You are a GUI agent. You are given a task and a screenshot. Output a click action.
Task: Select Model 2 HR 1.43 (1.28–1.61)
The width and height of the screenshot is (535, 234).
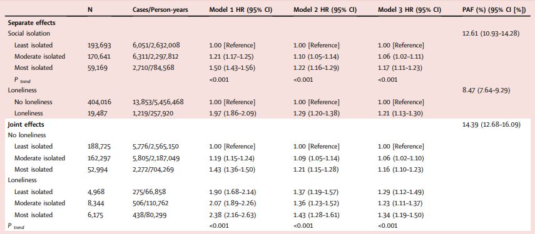click(x=317, y=215)
